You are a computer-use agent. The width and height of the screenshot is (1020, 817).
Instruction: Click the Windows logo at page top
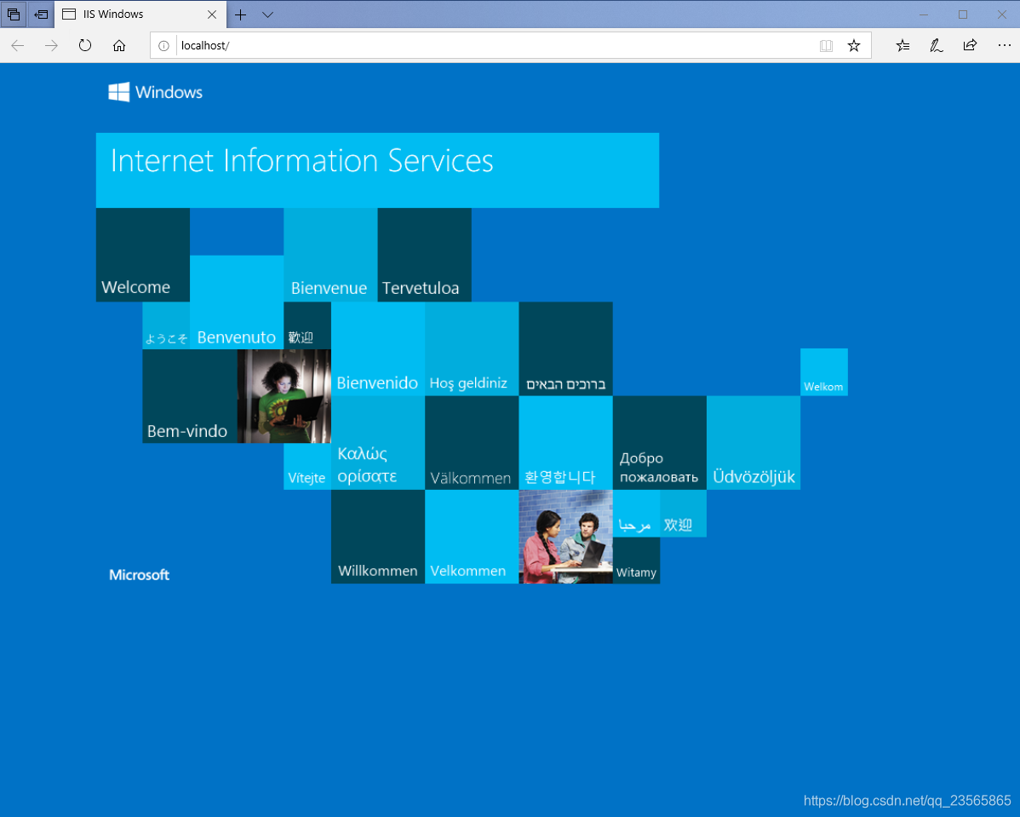click(156, 92)
